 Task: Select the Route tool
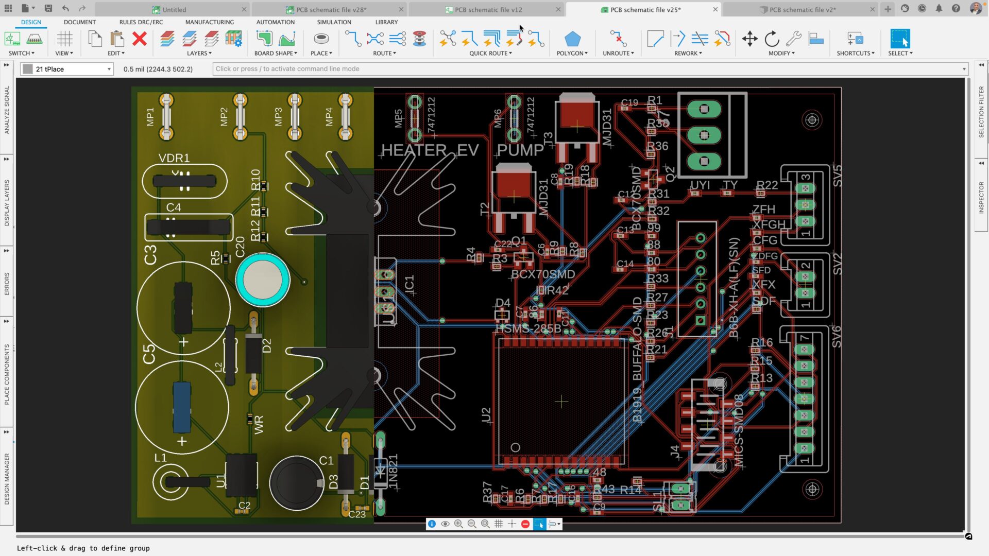[x=352, y=39]
